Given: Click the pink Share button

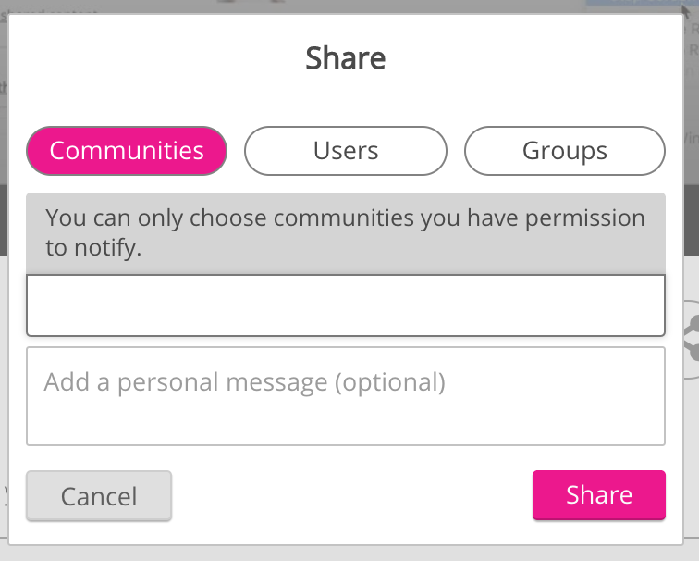Looking at the screenshot, I should 598,495.
